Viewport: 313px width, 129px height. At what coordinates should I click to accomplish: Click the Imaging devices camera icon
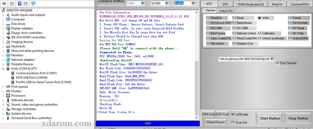pyautogui.click(x=8, y=42)
